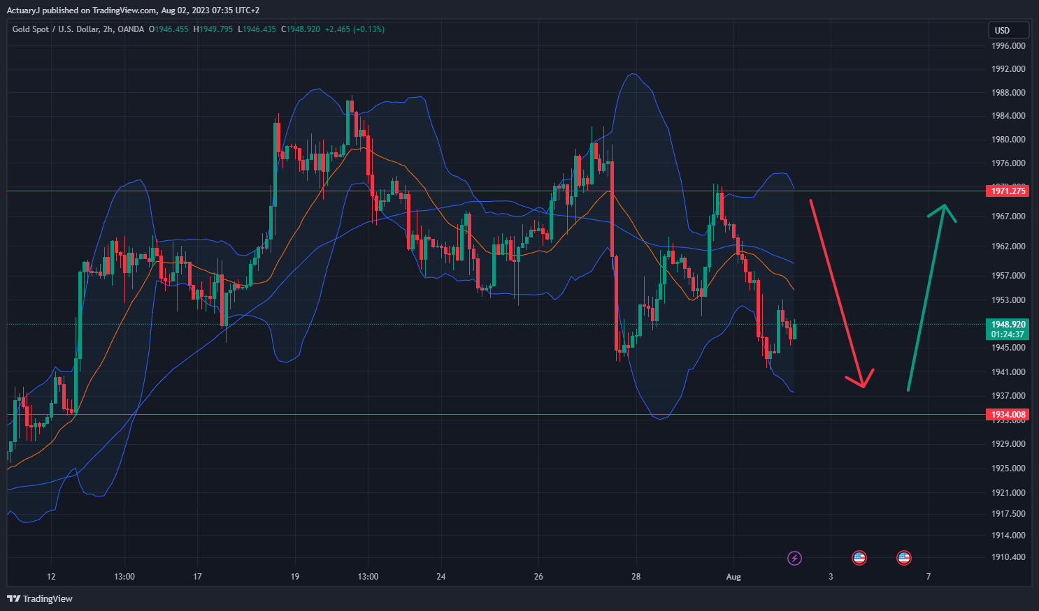Click the open price value O1946.455
Image resolution: width=1039 pixels, height=611 pixels.
tap(169, 29)
